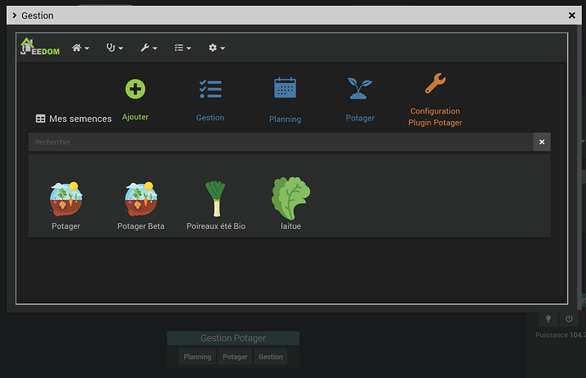The width and height of the screenshot is (586, 378).
Task: Select the Poireaux été Bio leek icon
Action: click(x=216, y=198)
